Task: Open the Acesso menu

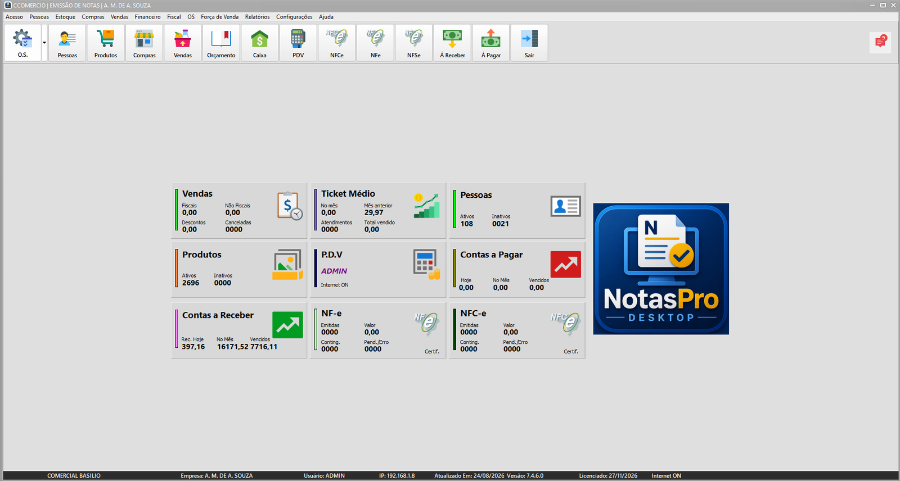Action: pyautogui.click(x=15, y=17)
